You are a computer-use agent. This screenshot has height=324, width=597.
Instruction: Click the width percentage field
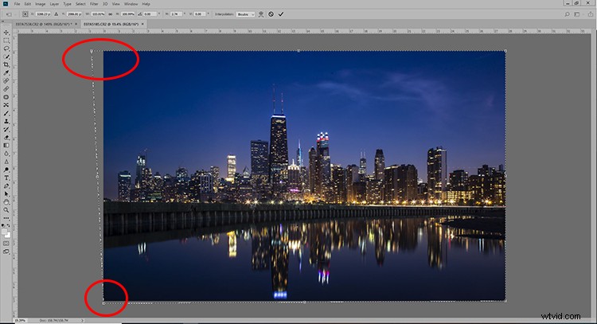tap(98, 14)
